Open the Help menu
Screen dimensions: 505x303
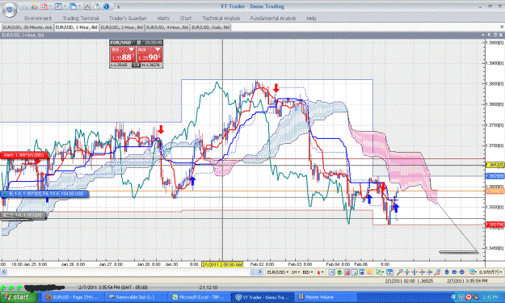click(311, 19)
